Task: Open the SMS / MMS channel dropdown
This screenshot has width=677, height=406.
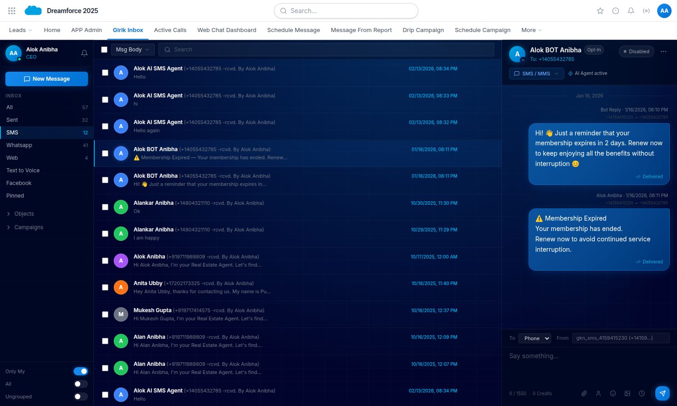Action: tap(537, 74)
